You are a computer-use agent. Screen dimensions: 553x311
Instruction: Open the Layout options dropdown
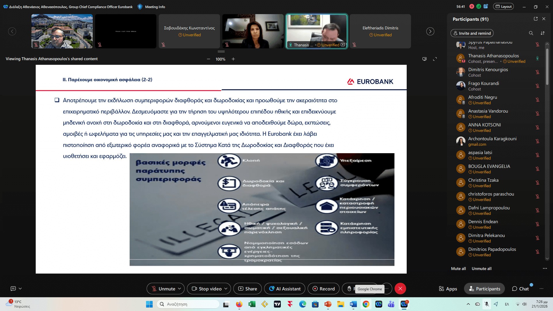[503, 6]
